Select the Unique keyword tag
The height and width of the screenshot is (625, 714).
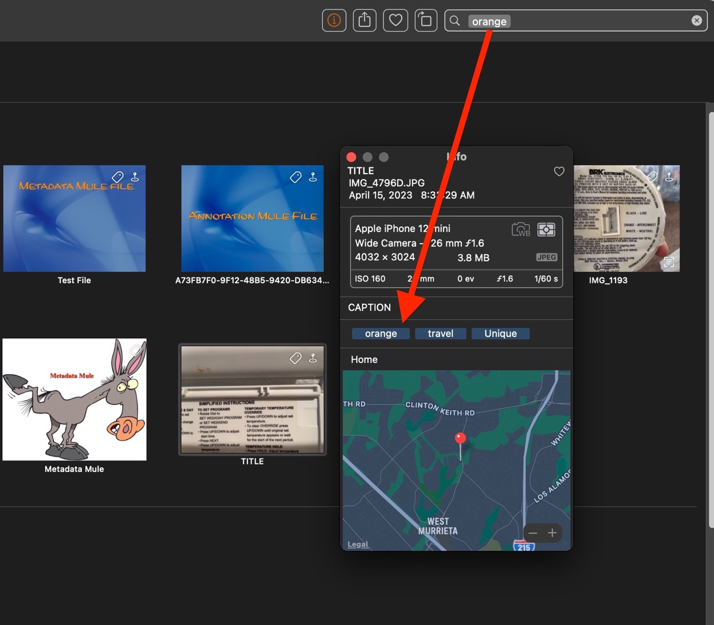[x=500, y=334]
